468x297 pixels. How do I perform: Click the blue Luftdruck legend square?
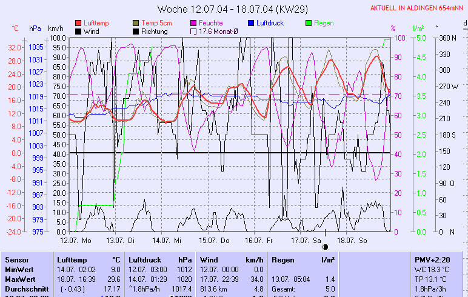pyautogui.click(x=252, y=23)
